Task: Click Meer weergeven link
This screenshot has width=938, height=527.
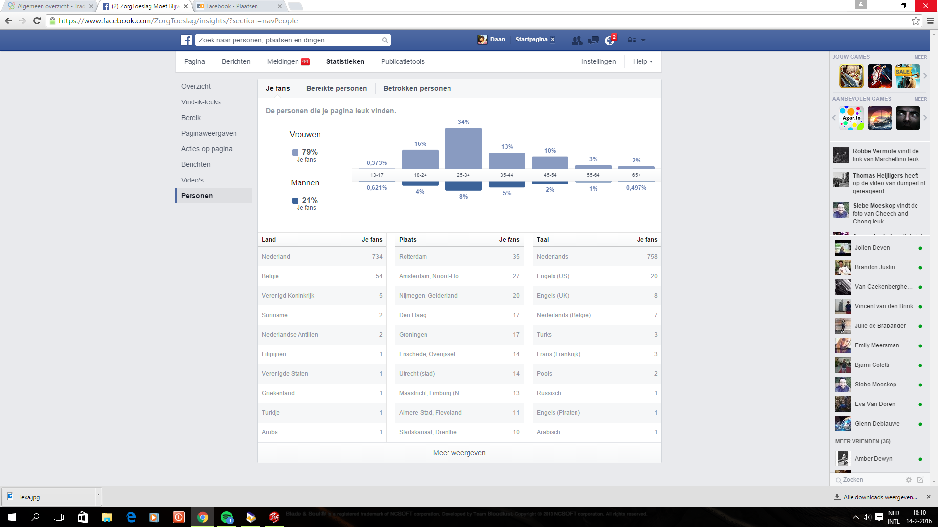Action: pos(459,453)
